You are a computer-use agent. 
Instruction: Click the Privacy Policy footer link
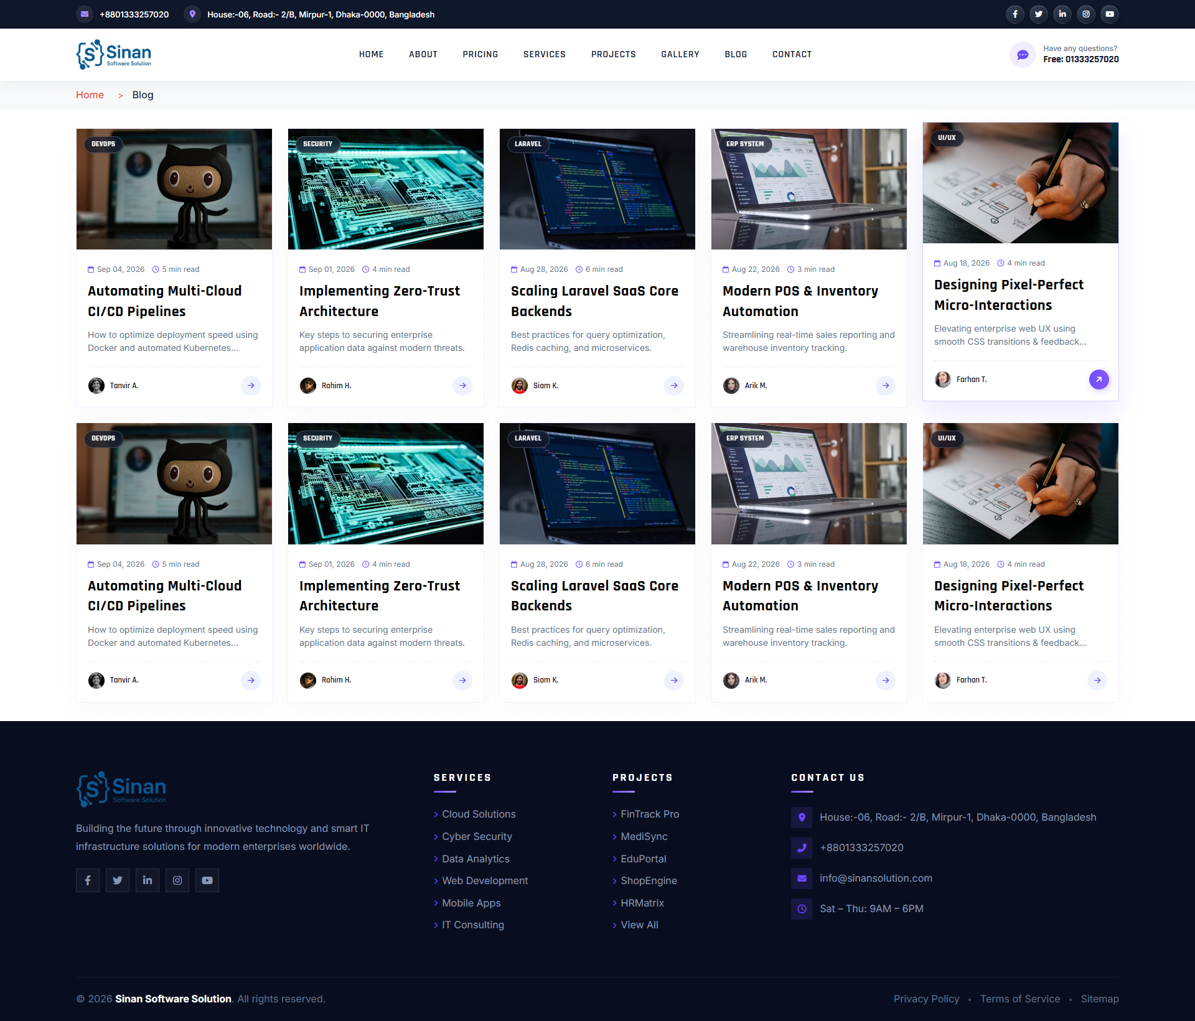926,999
